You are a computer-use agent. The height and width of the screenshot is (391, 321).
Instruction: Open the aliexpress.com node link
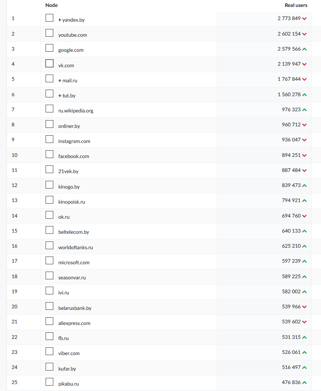tap(74, 323)
